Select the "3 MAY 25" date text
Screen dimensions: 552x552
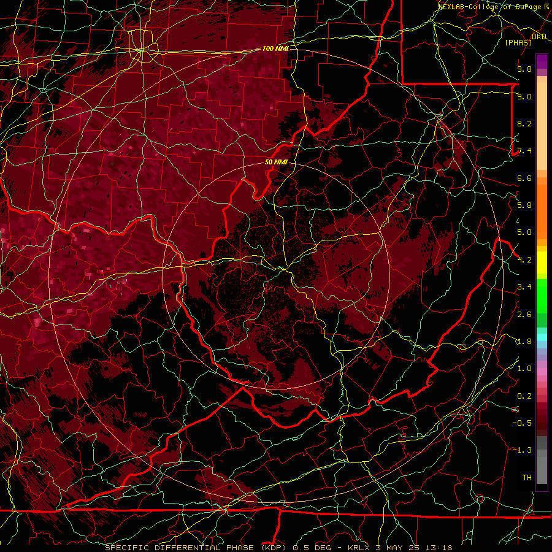pyautogui.click(x=397, y=548)
